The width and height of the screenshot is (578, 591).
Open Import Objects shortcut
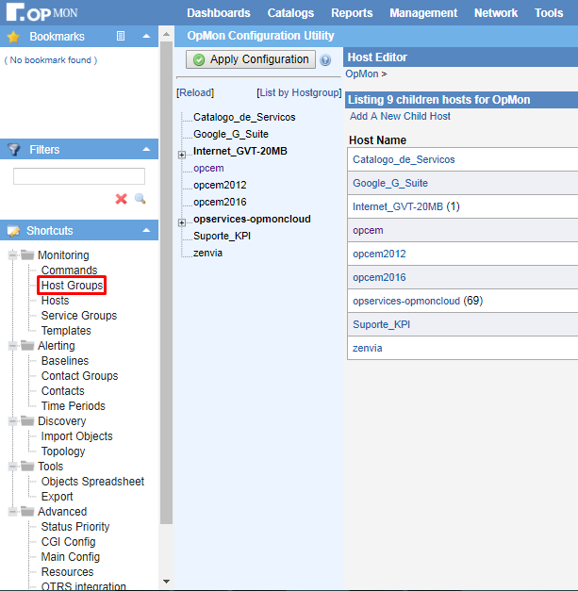pyautogui.click(x=77, y=436)
